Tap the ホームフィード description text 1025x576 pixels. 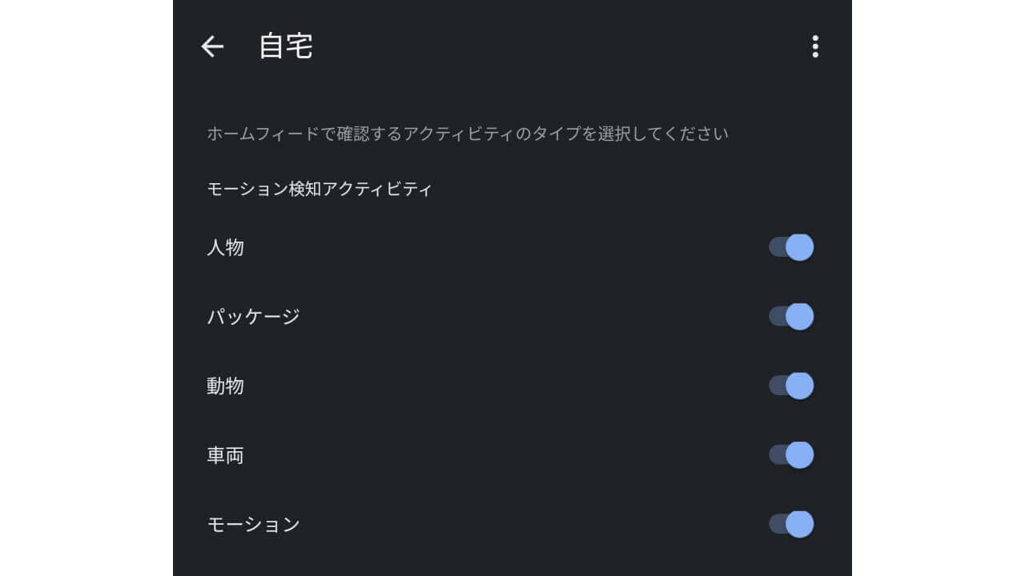468,134
